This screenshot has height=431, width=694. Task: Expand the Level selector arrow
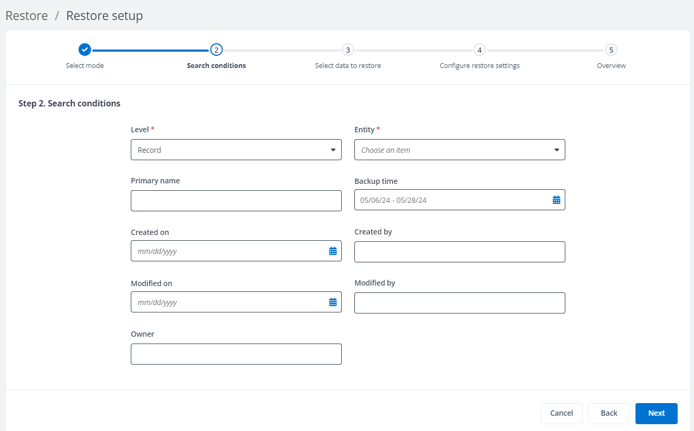click(333, 150)
